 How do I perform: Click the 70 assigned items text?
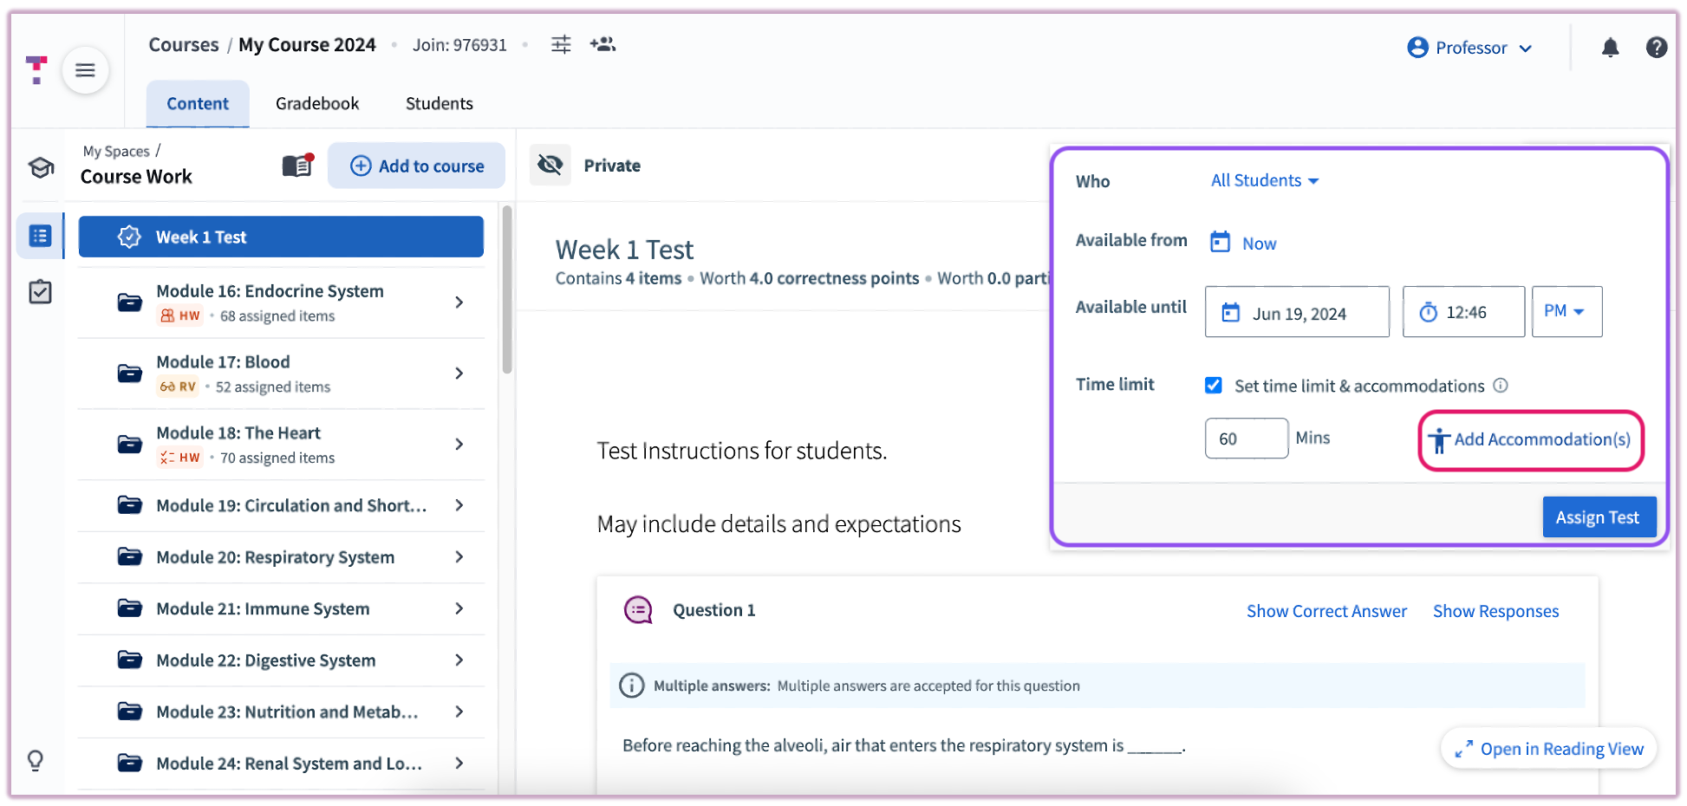pyautogui.click(x=277, y=458)
